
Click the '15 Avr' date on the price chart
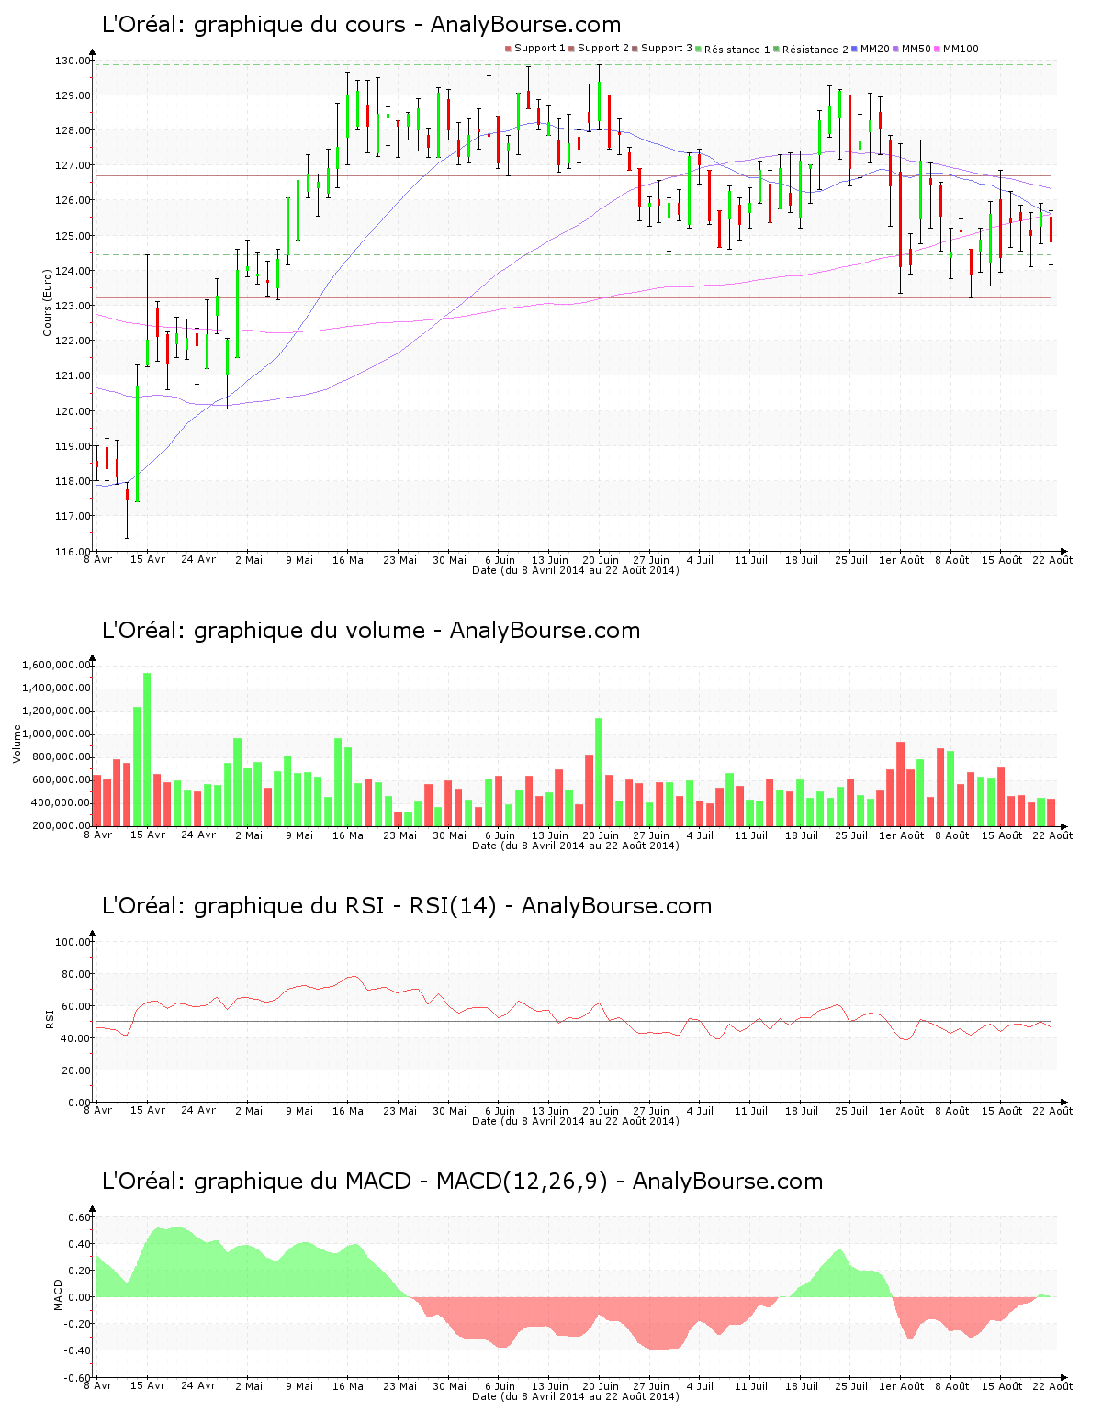coord(148,560)
